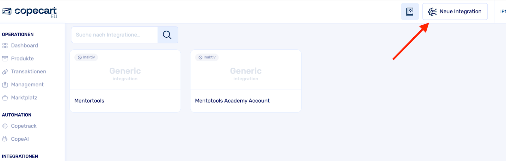506x161 pixels.
Task: Create a new integration with Neue Integration
Action: (x=455, y=12)
